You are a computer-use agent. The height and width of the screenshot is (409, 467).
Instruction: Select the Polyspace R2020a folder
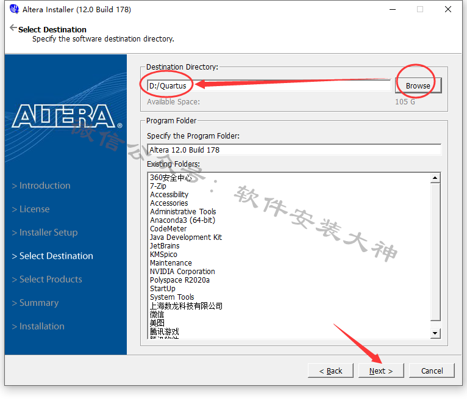[x=180, y=280]
